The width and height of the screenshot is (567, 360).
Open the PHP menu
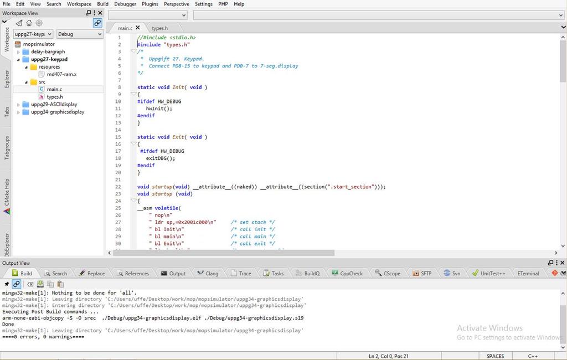[x=223, y=4]
